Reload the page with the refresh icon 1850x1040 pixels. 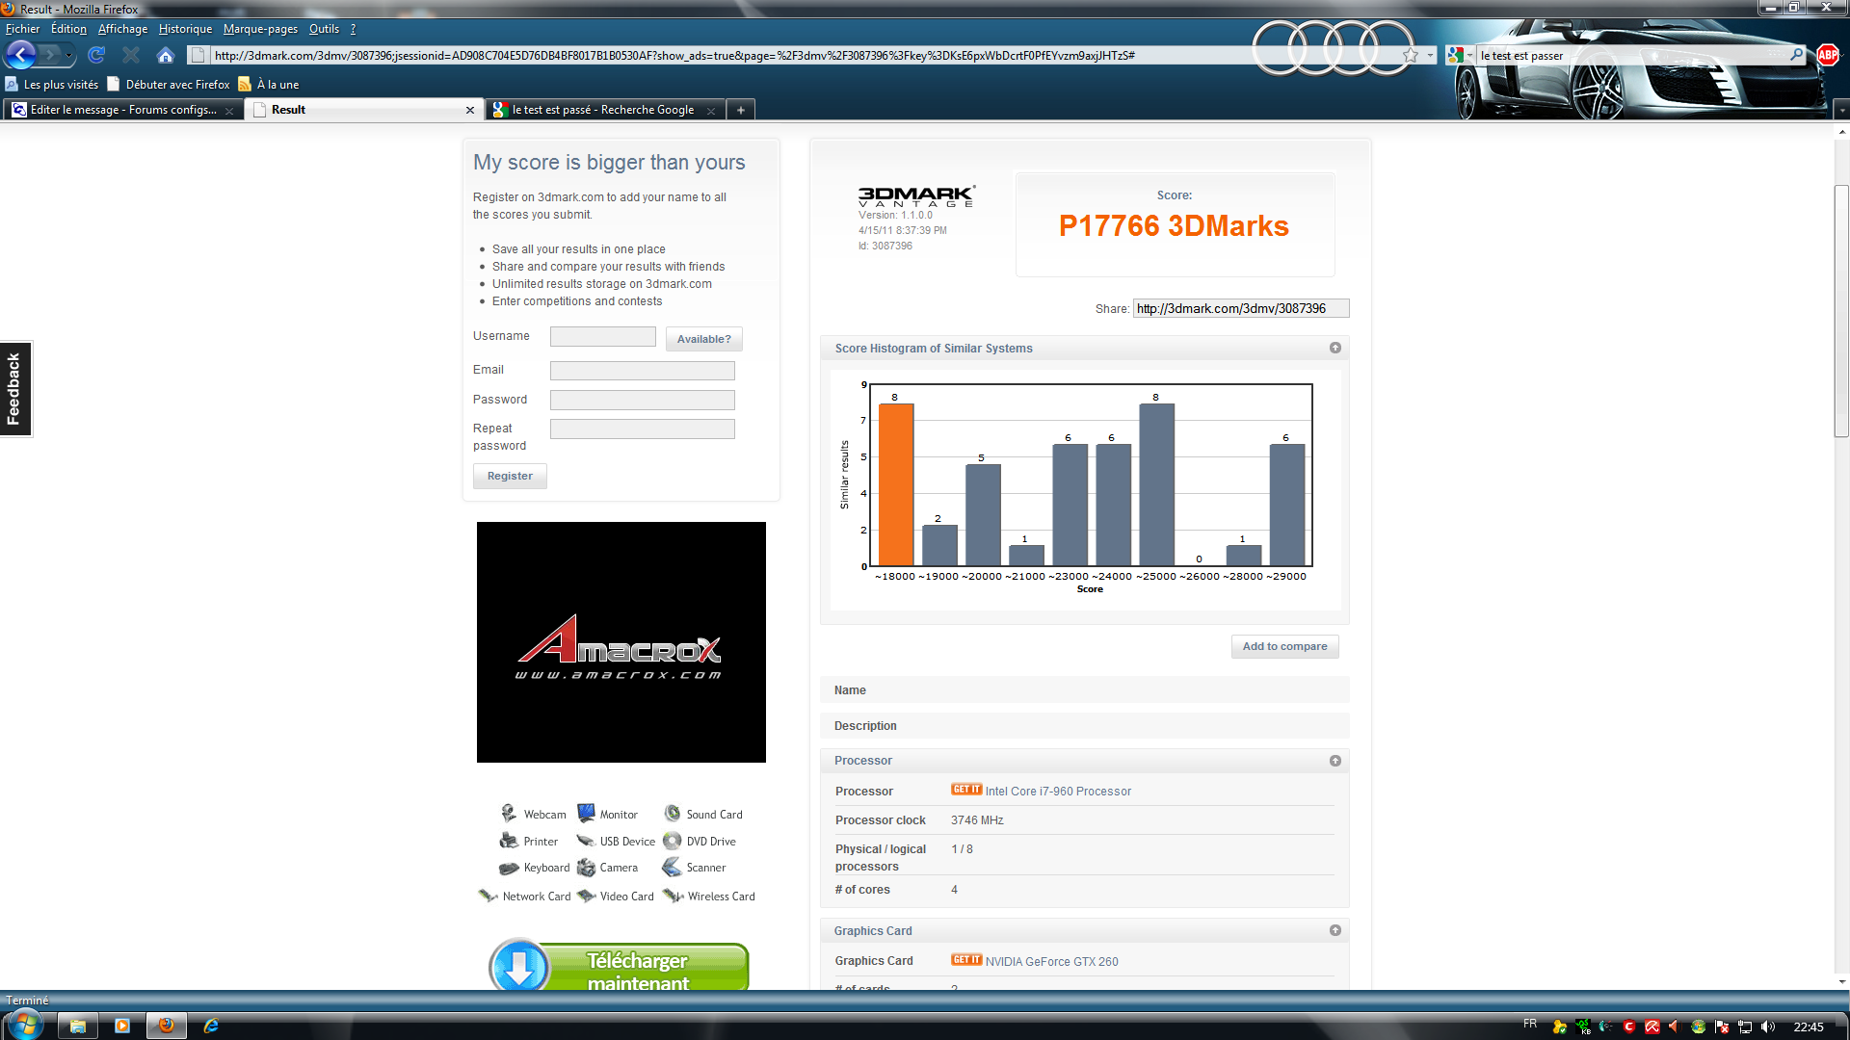click(96, 55)
